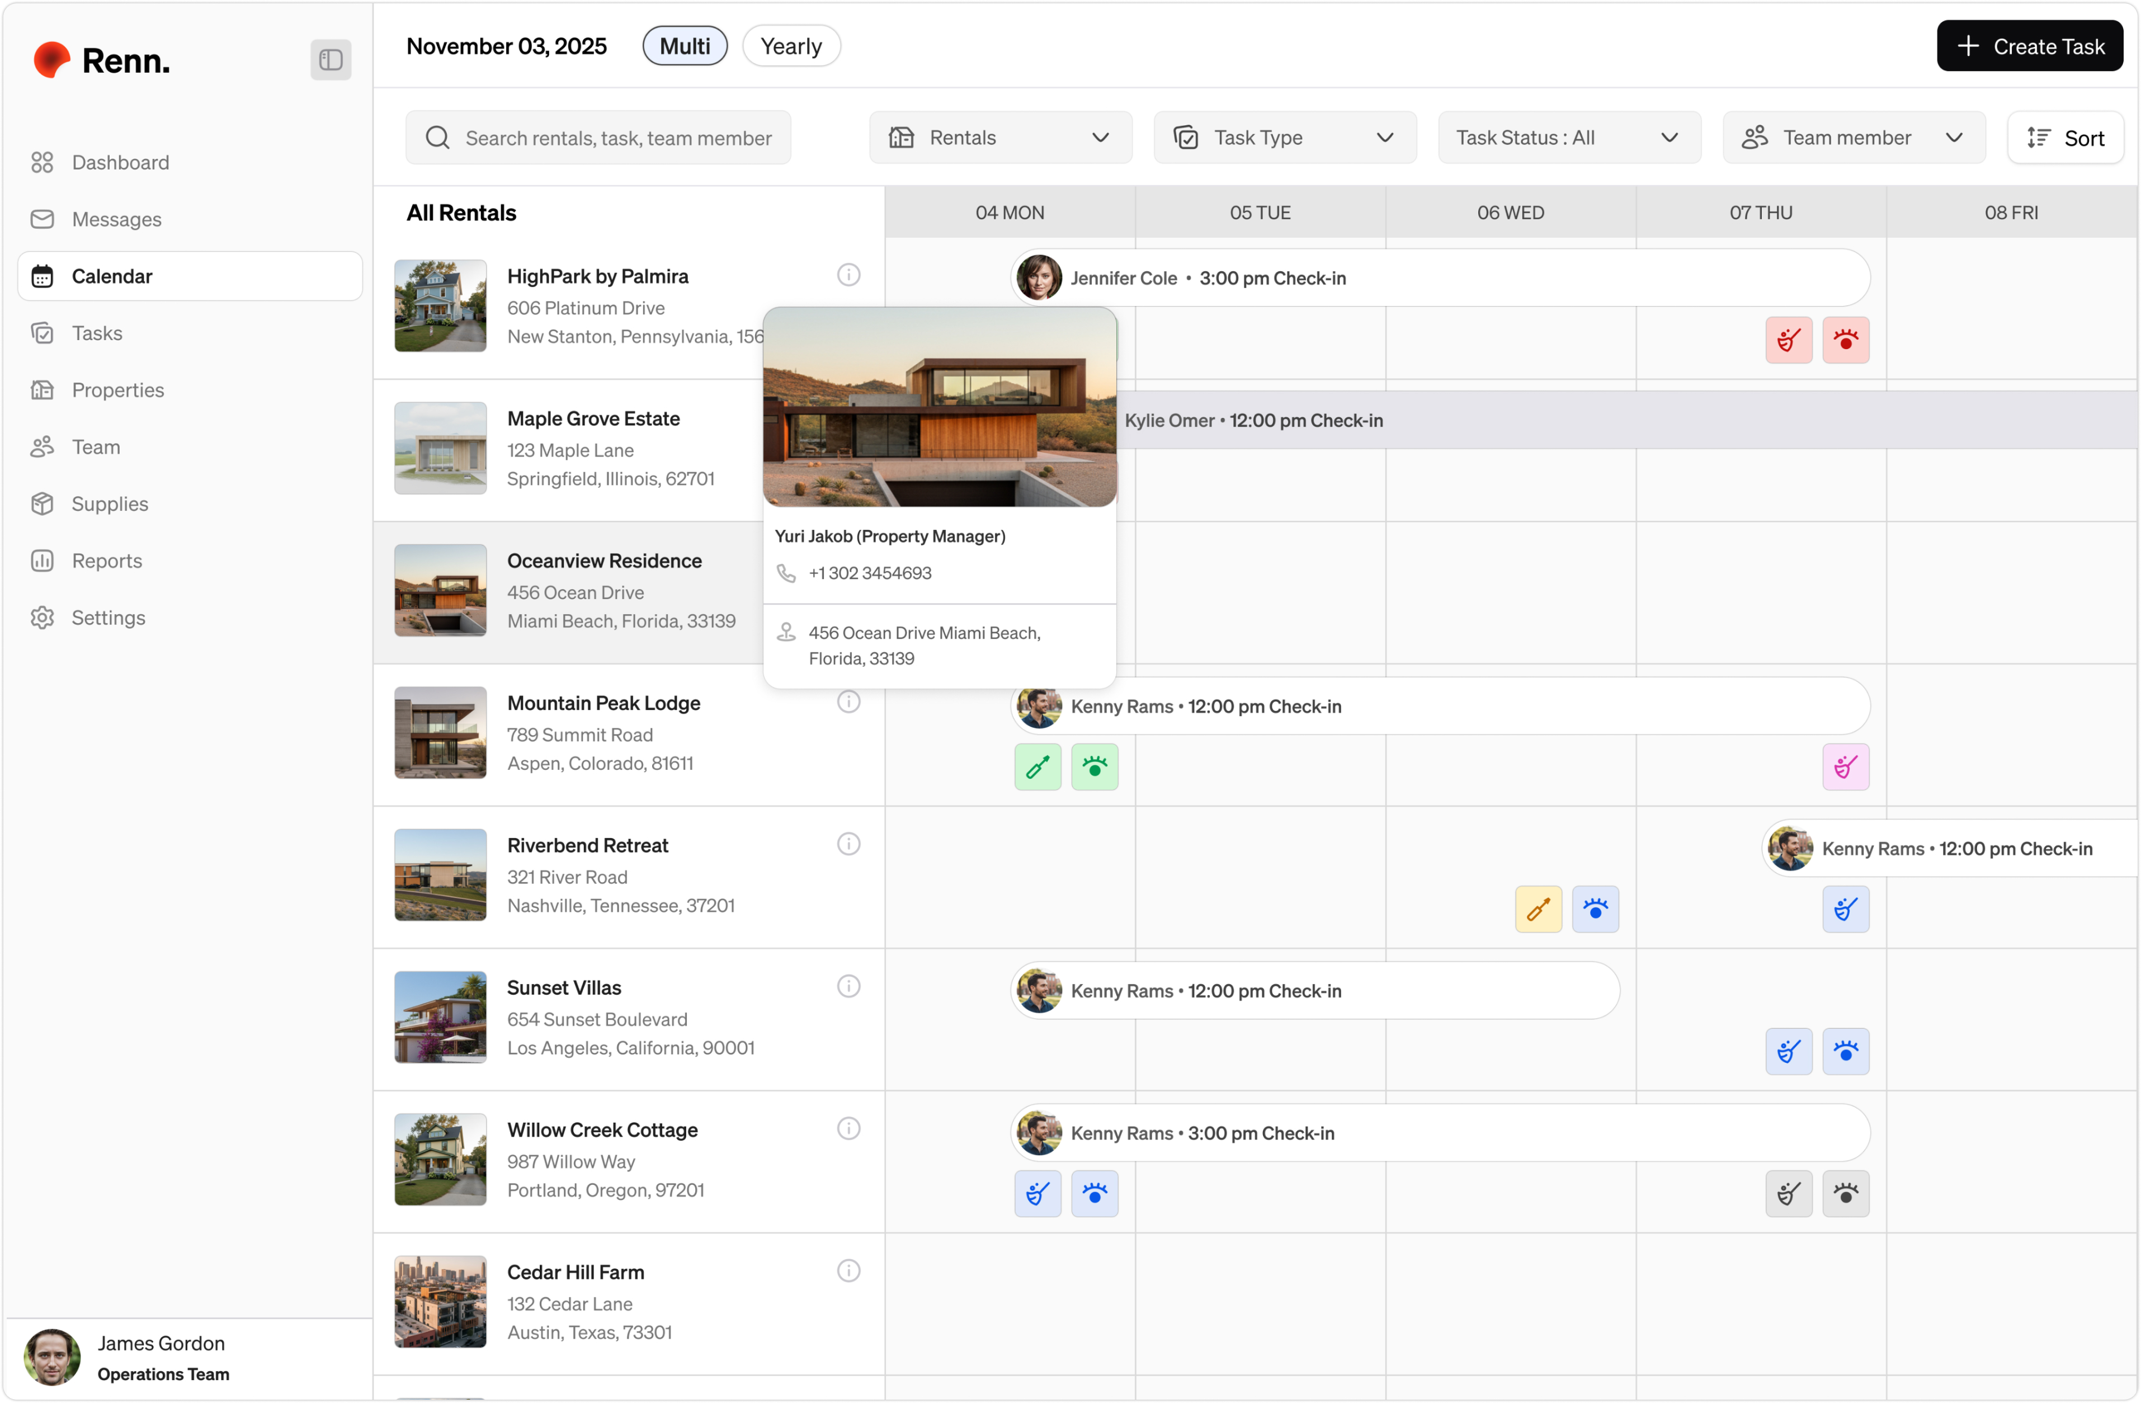Open the gray eye task under Willow Creek Cottage
Viewport: 2141px width, 1403px height.
pyautogui.click(x=1846, y=1193)
